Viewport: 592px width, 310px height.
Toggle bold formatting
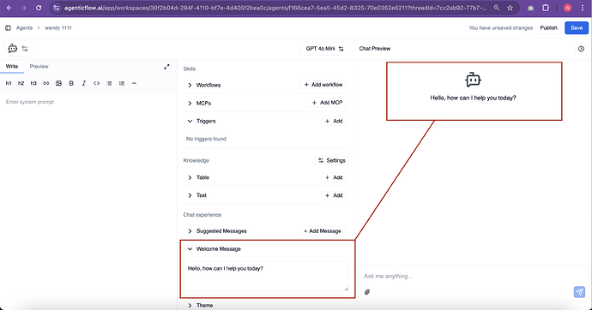tap(71, 83)
